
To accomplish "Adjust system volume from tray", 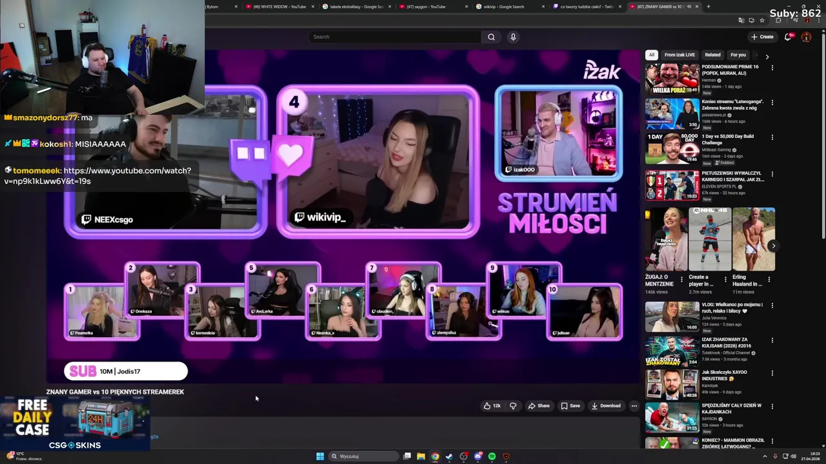I will click(793, 456).
